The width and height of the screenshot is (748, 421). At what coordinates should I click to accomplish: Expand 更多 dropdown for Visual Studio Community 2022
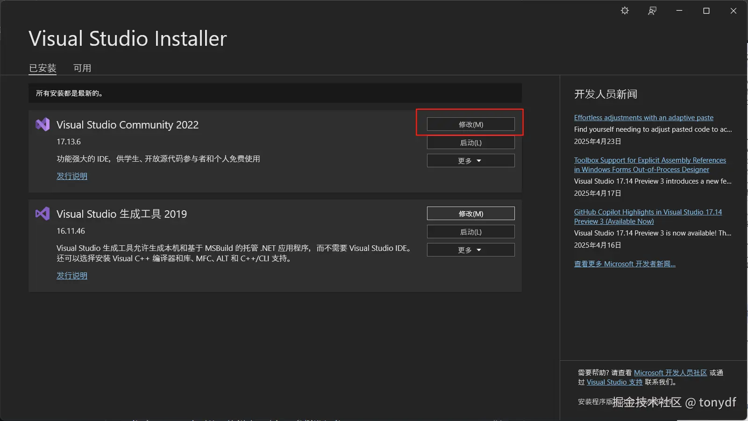471,161
